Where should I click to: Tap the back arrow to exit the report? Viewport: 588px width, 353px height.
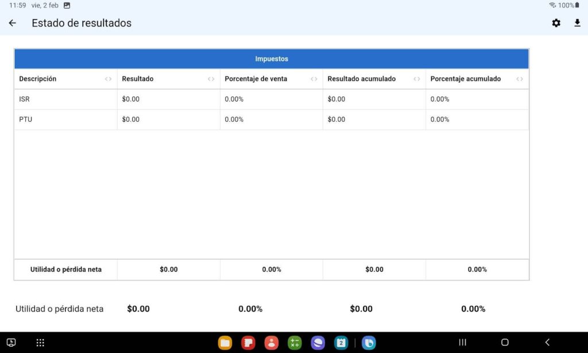[x=11, y=23]
